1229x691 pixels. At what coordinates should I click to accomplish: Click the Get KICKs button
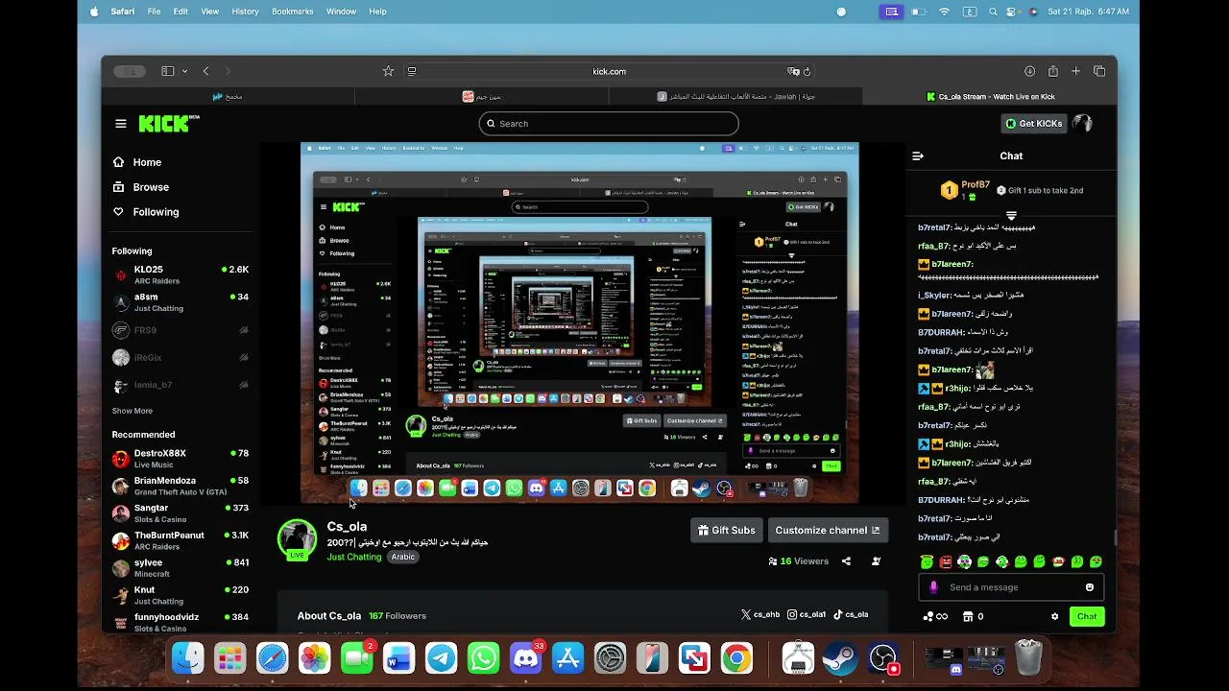click(x=1033, y=123)
